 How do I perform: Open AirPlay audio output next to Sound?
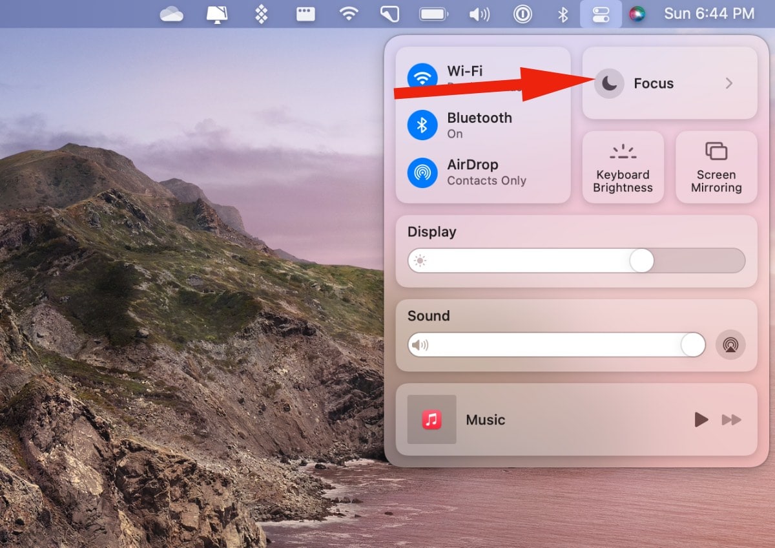[730, 345]
